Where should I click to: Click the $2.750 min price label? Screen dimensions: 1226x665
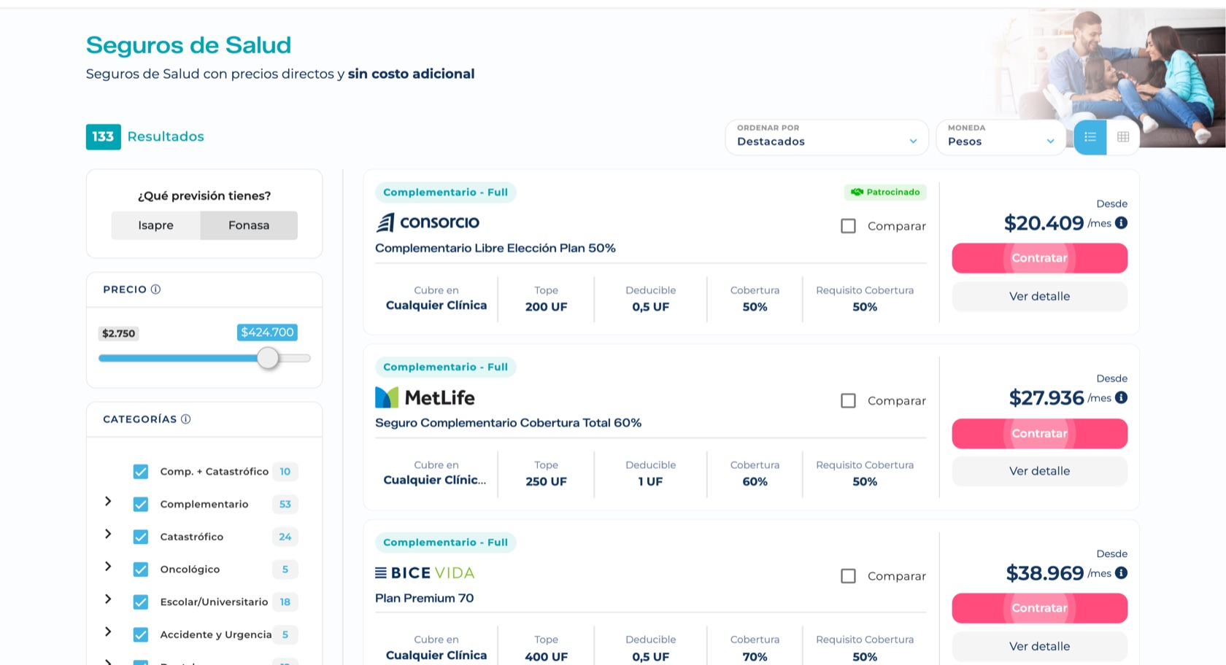point(119,333)
